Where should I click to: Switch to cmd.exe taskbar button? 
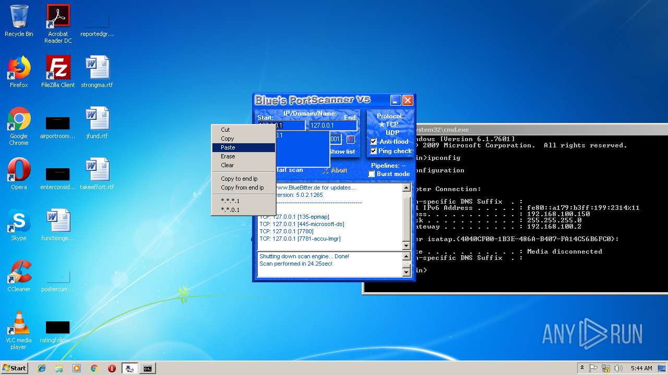148,368
